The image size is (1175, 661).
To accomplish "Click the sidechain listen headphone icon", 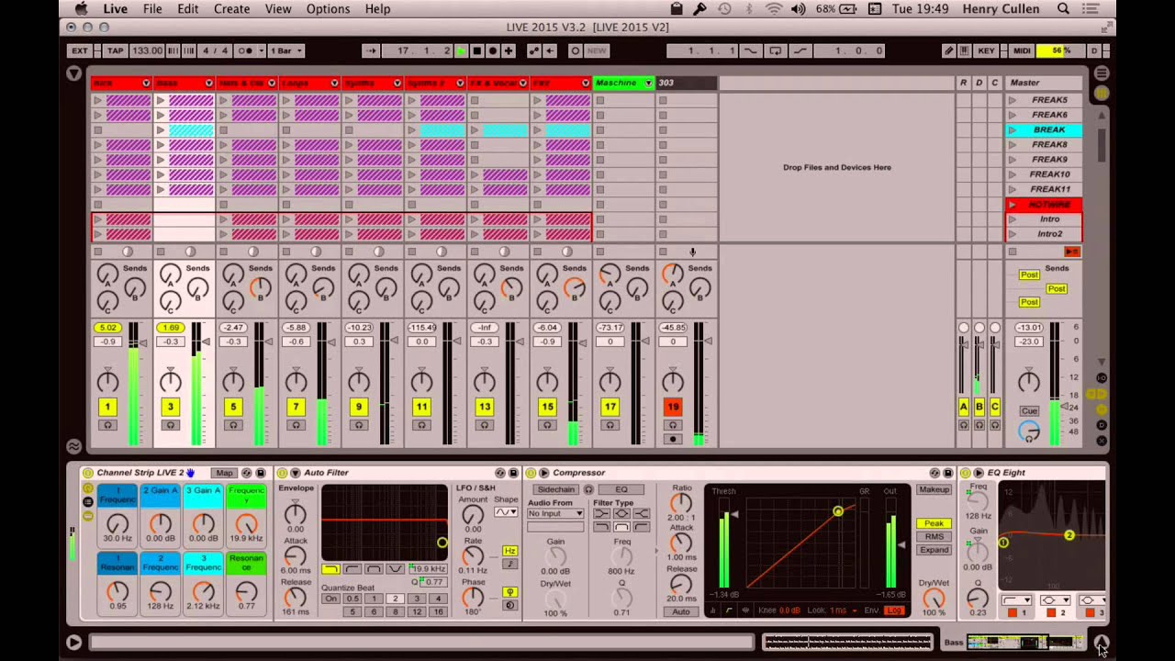I will click(588, 489).
